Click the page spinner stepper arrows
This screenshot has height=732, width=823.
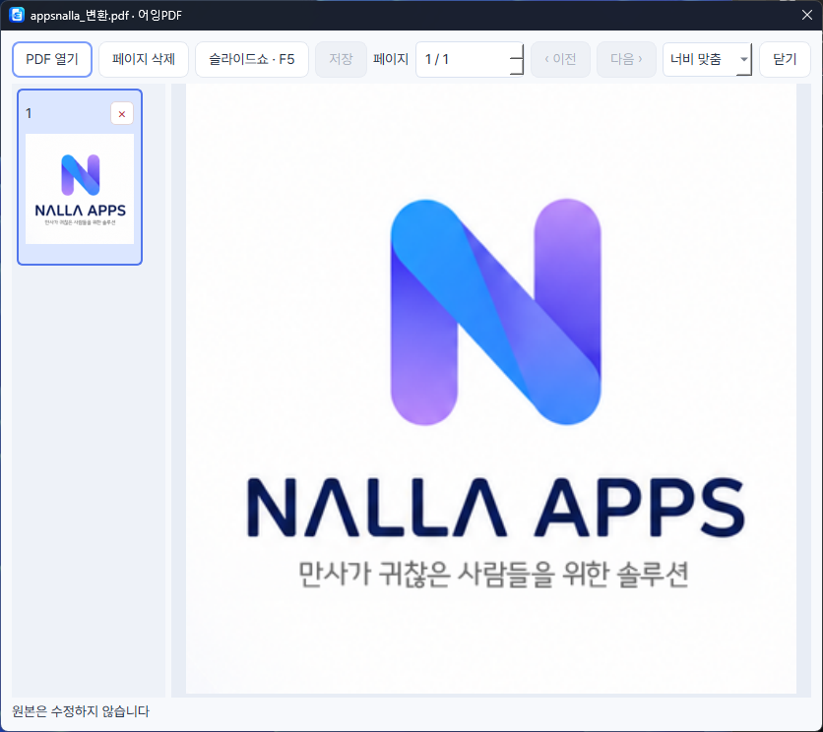point(517,59)
